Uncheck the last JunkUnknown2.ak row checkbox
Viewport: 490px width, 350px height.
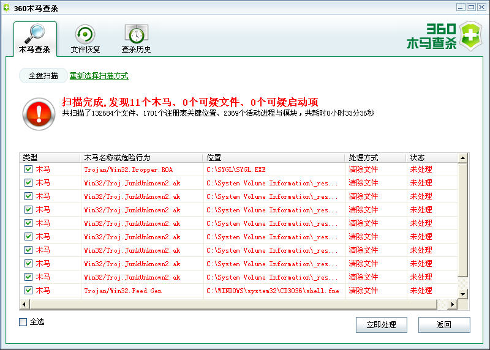click(x=28, y=277)
